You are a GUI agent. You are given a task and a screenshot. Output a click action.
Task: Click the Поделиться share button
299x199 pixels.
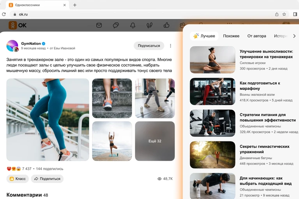(47, 179)
